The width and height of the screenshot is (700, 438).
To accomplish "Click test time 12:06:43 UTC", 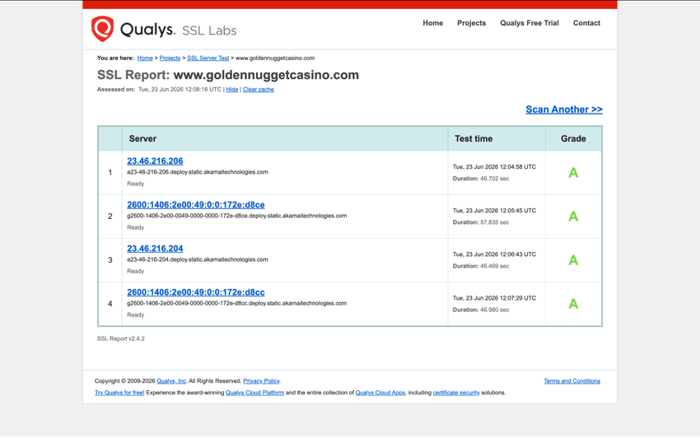I will (x=494, y=254).
